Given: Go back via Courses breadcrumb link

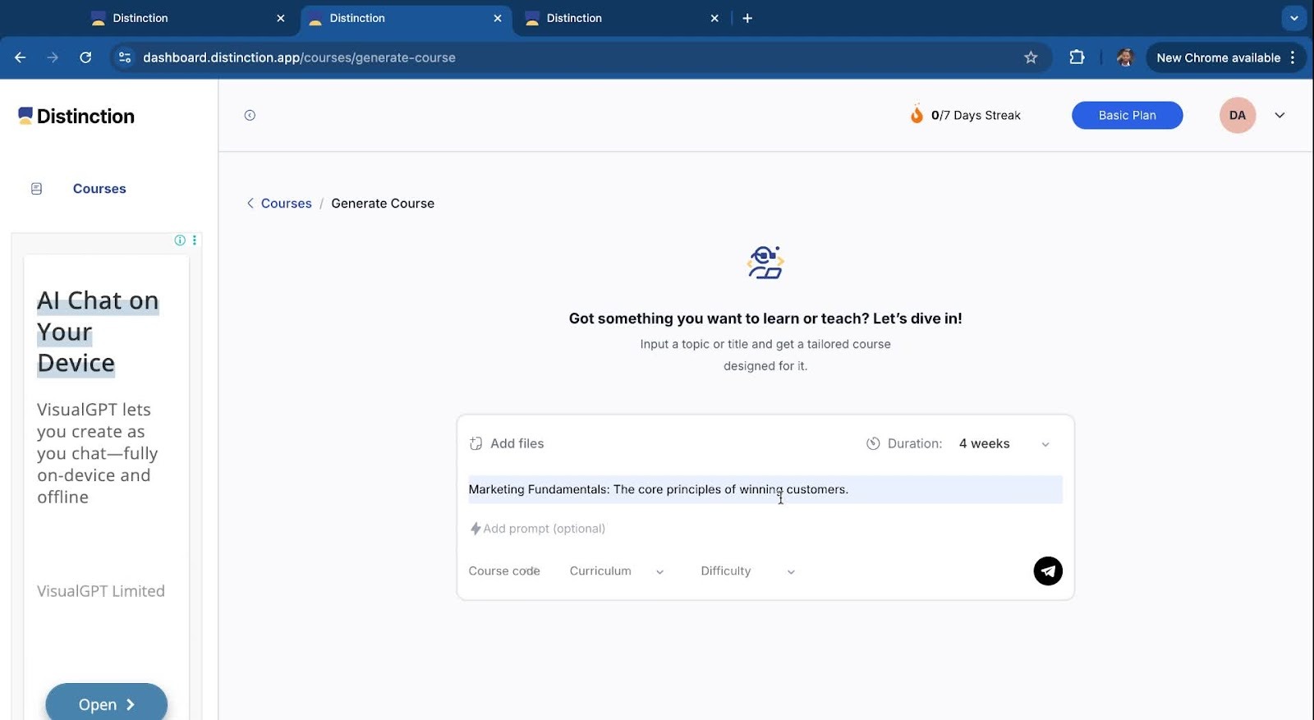Looking at the screenshot, I should pyautogui.click(x=286, y=204).
